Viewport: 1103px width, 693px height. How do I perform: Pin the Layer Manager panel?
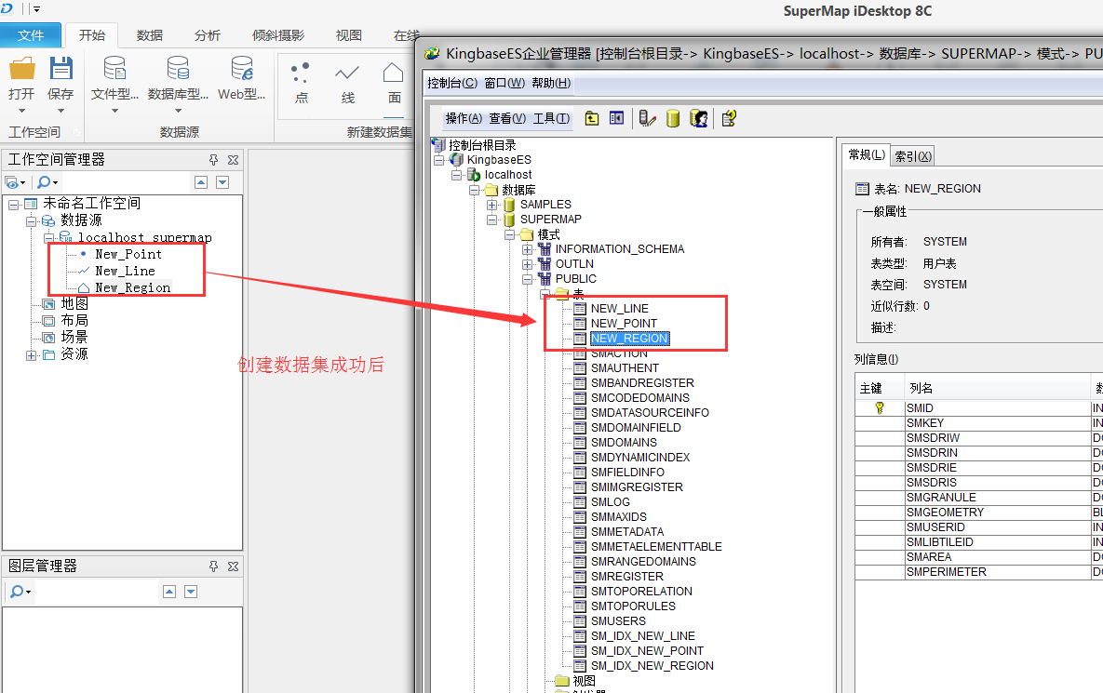coord(214,566)
